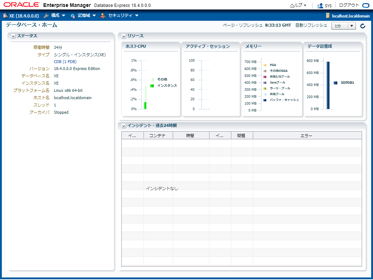Click the データ記憶域 panel title
The height and width of the screenshot is (280, 373).
319,46
